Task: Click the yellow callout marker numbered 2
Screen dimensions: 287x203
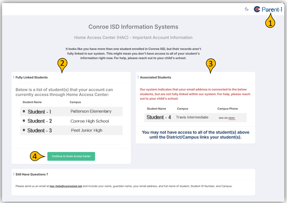Action: (62, 63)
